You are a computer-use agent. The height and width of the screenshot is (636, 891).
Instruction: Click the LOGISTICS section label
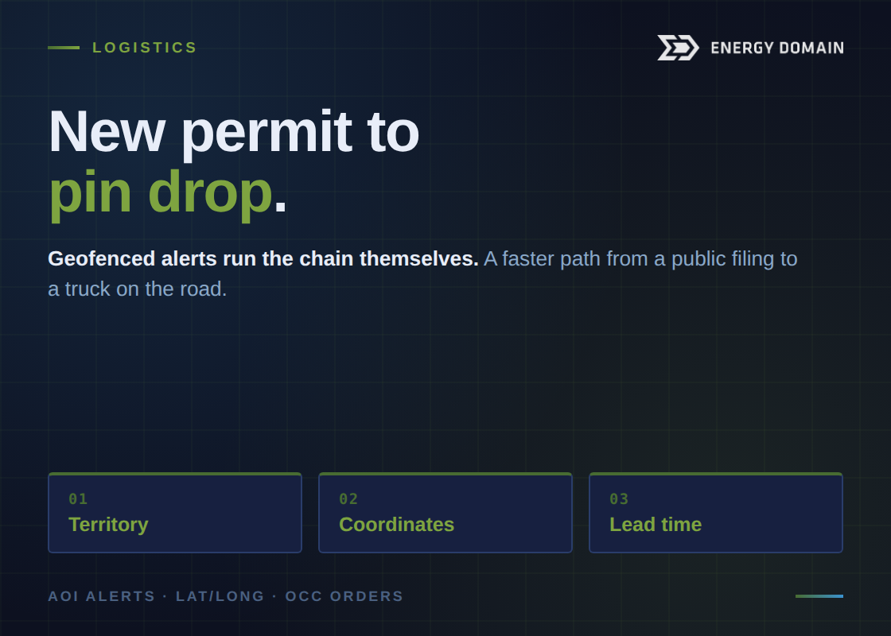144,48
